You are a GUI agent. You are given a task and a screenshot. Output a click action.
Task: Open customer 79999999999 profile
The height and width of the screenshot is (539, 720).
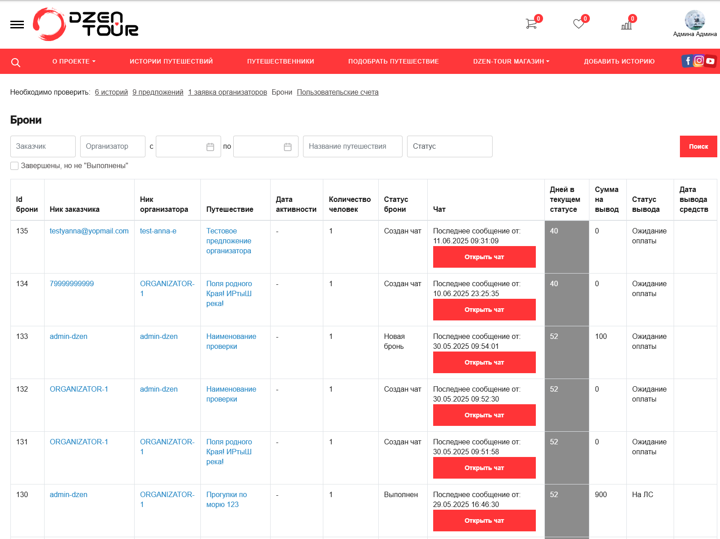72,283
